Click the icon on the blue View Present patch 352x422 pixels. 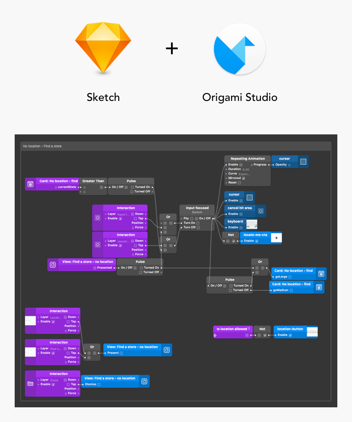(x=167, y=350)
